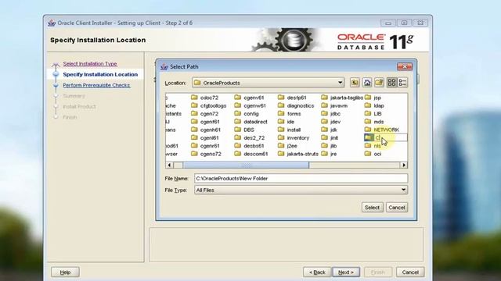Viewport: 501px width, 281px height.
Task: Go to Select Installation Type step
Action: (90, 64)
